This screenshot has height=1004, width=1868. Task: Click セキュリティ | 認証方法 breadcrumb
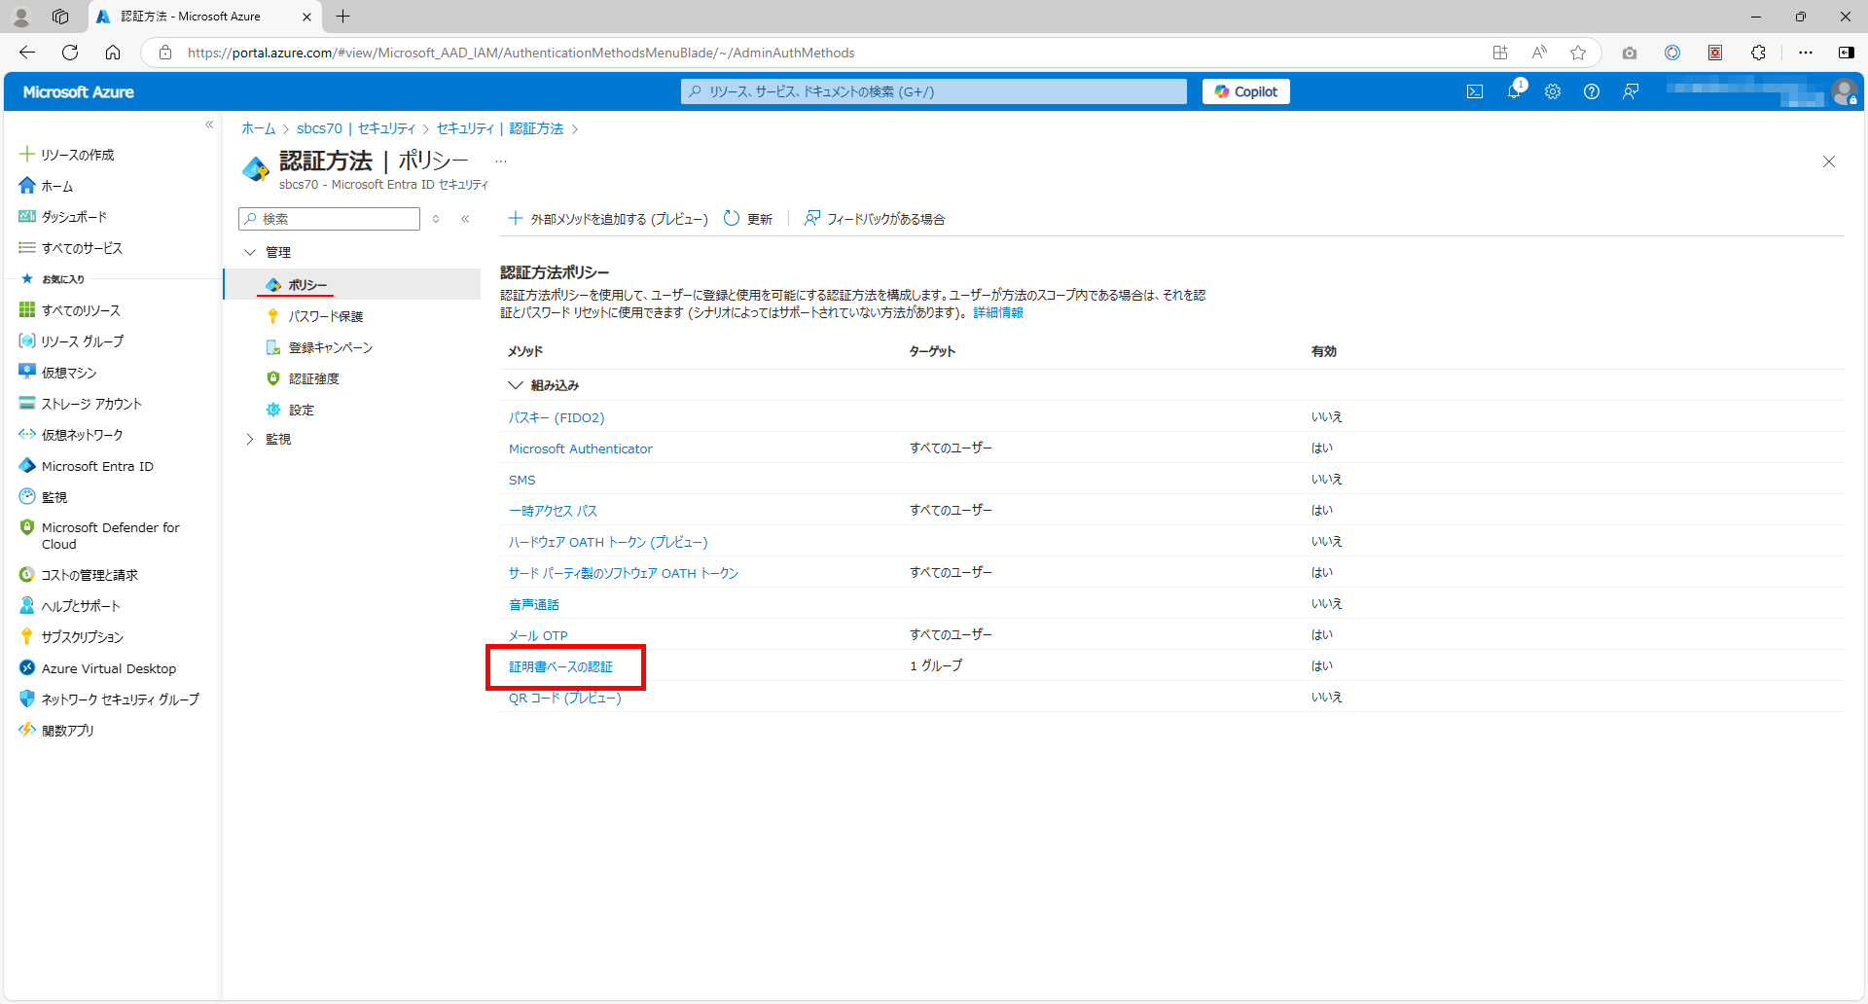tap(500, 128)
